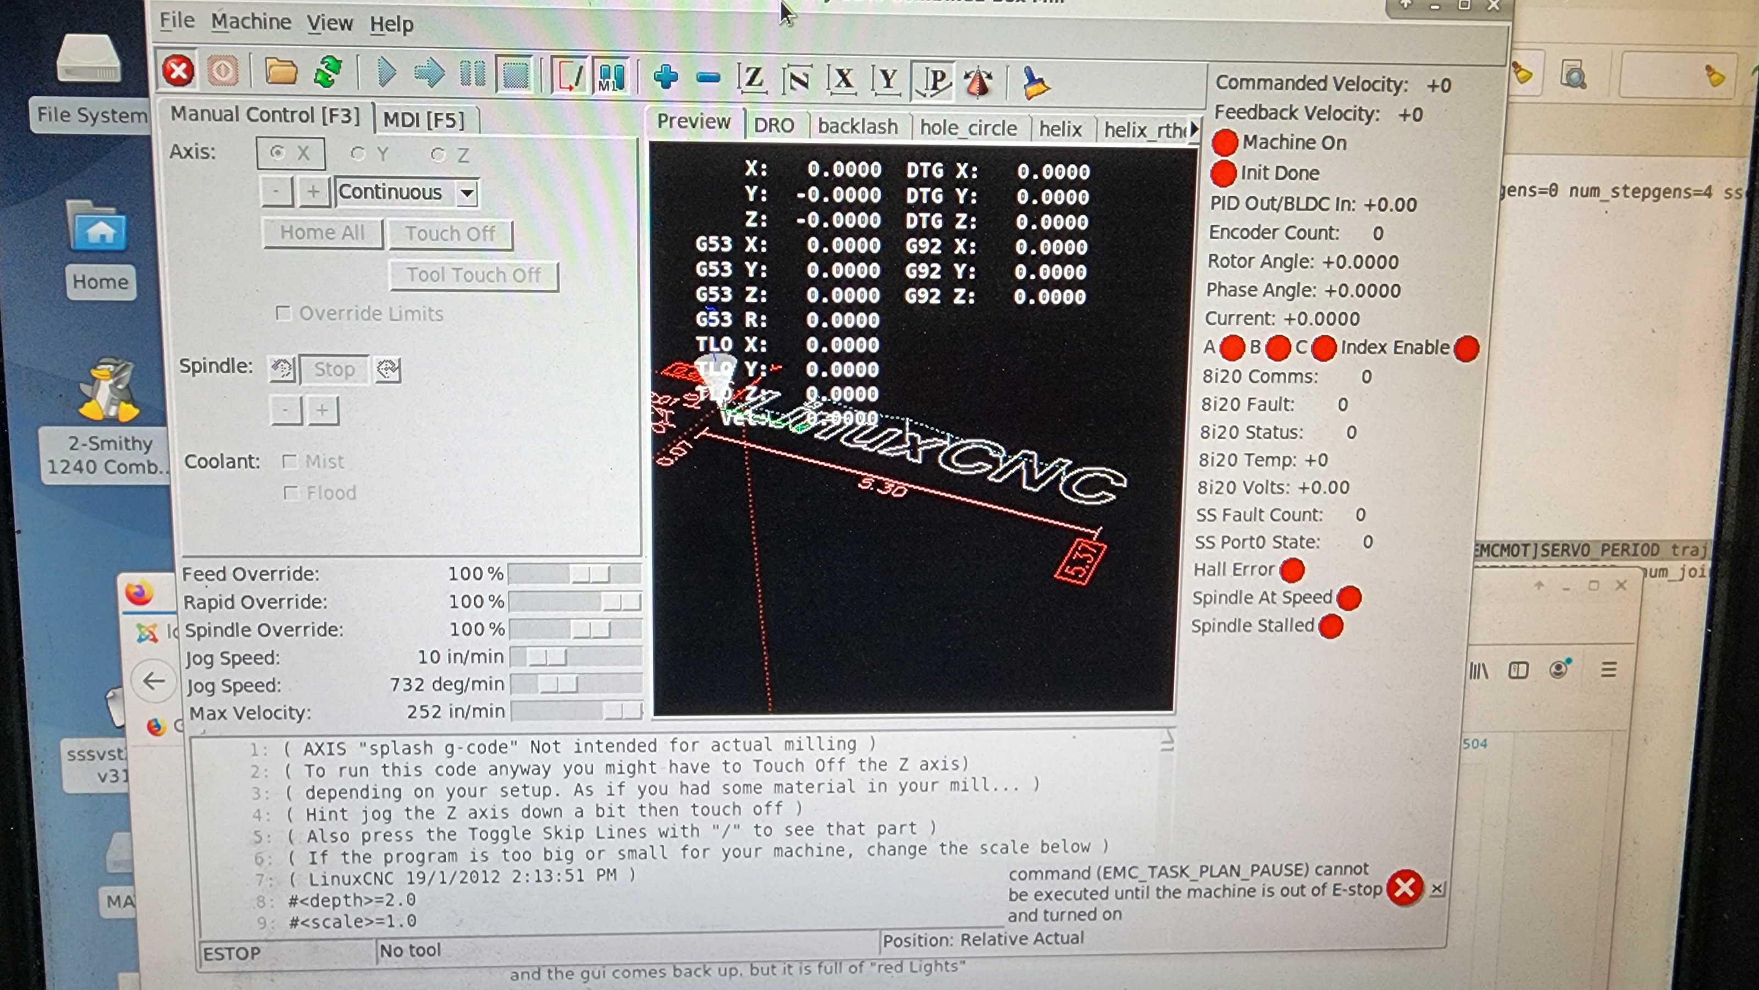
Task: Switch to the DRO tab
Action: [x=773, y=125]
